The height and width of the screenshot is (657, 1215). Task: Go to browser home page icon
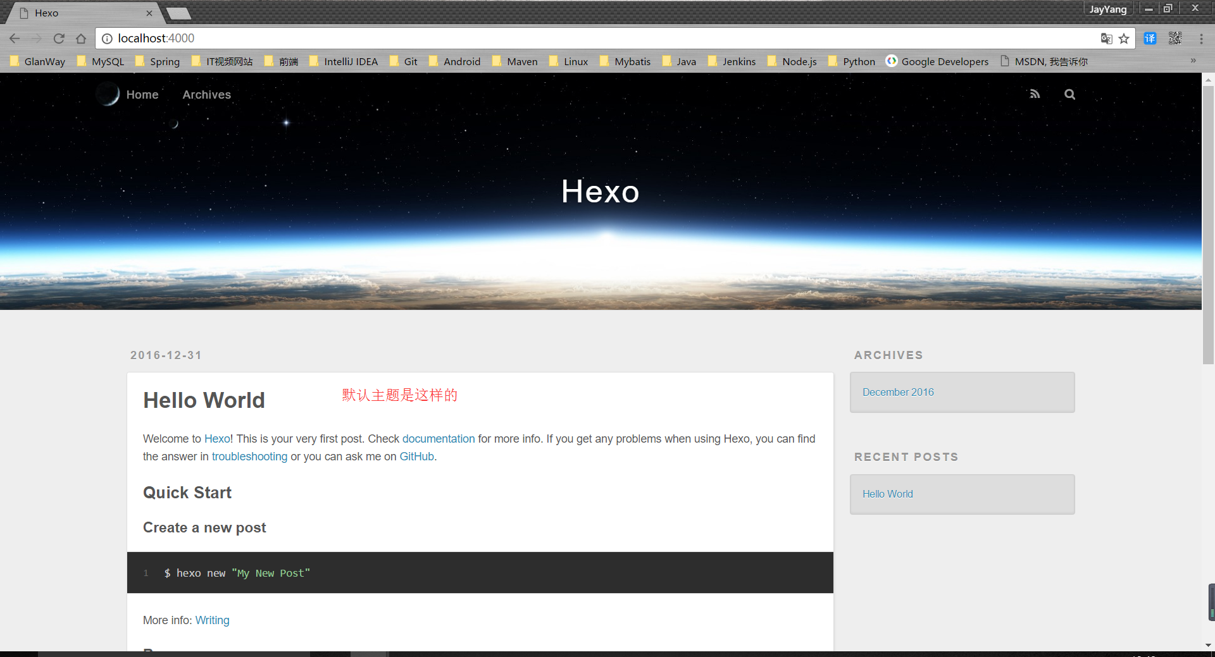(x=81, y=39)
